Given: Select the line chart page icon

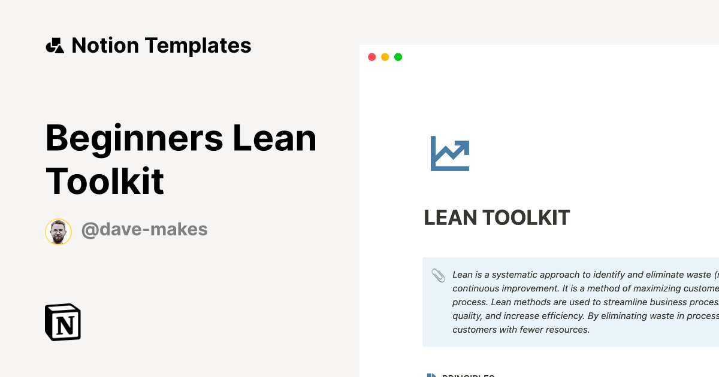Looking at the screenshot, I should 449,154.
